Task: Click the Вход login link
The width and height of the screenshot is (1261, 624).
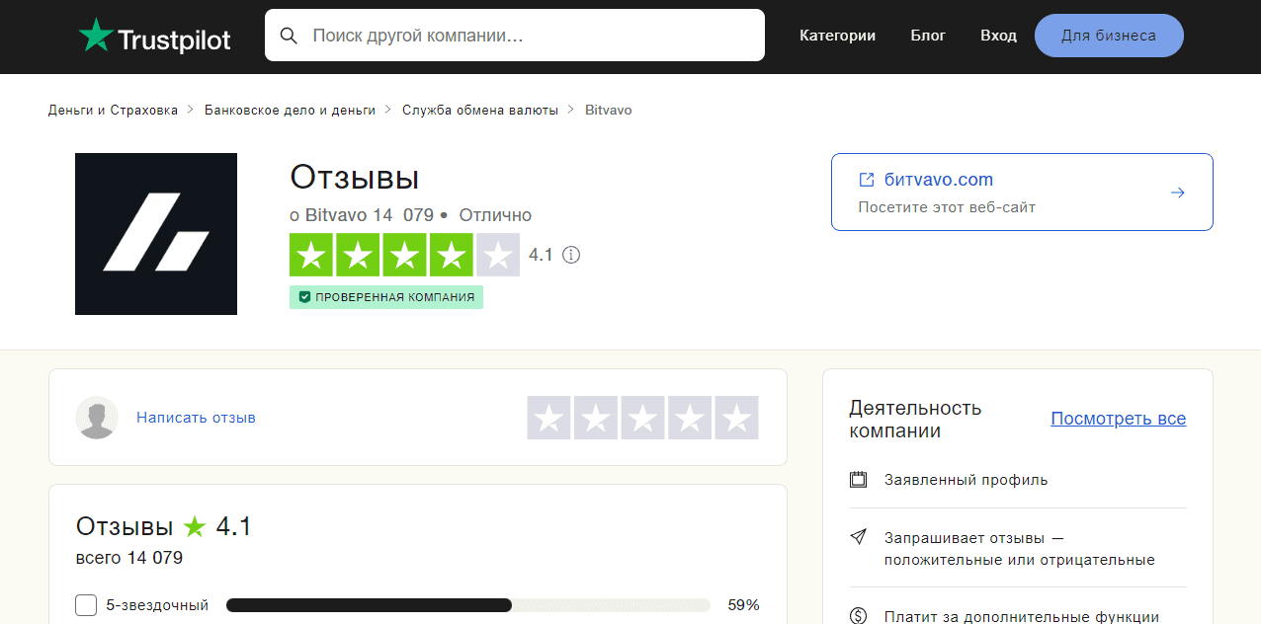Action: coord(998,36)
